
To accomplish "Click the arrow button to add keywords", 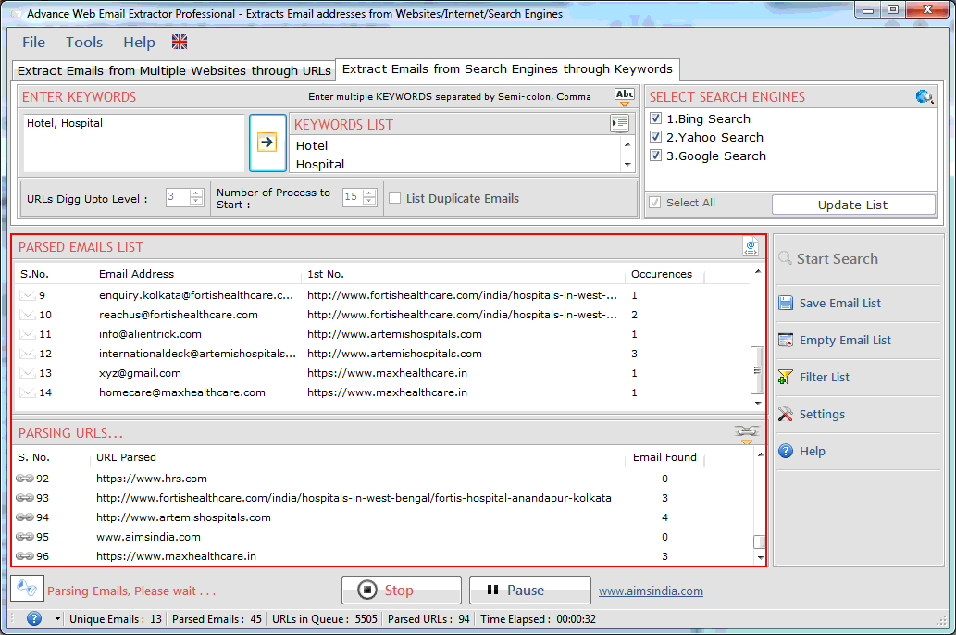I will coord(267,143).
